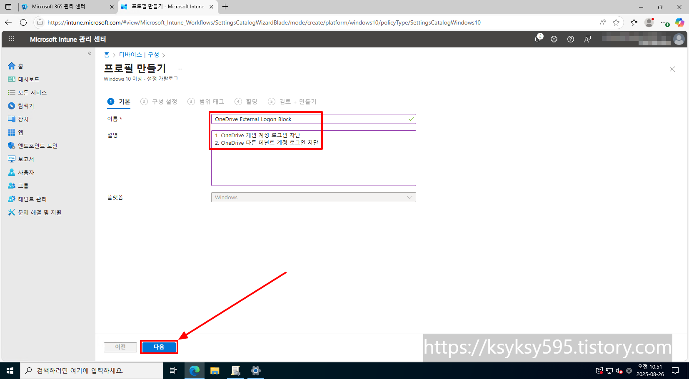689x379 pixels.
Task: Select the 구성 설정 wizard step
Action: [x=159, y=102]
